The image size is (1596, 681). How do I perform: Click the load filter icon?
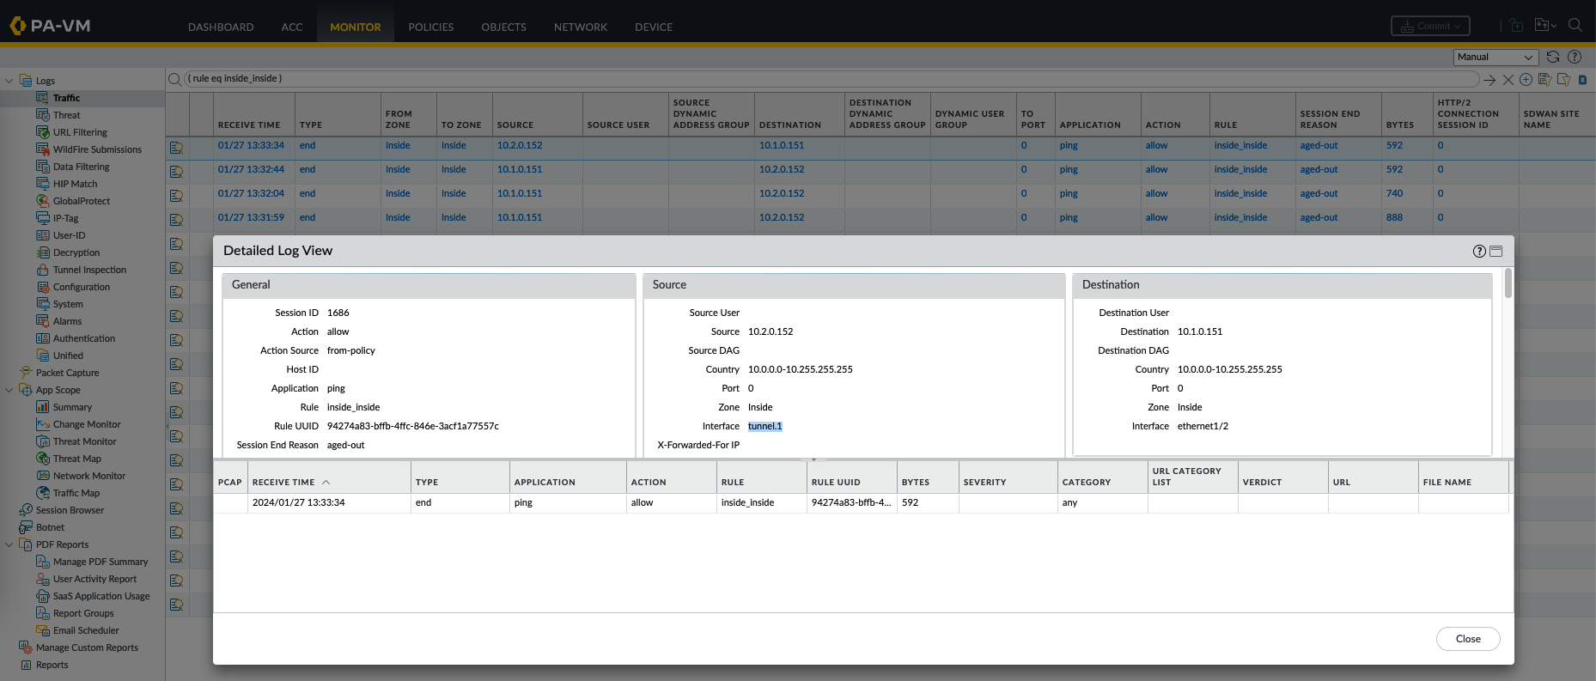1563,80
